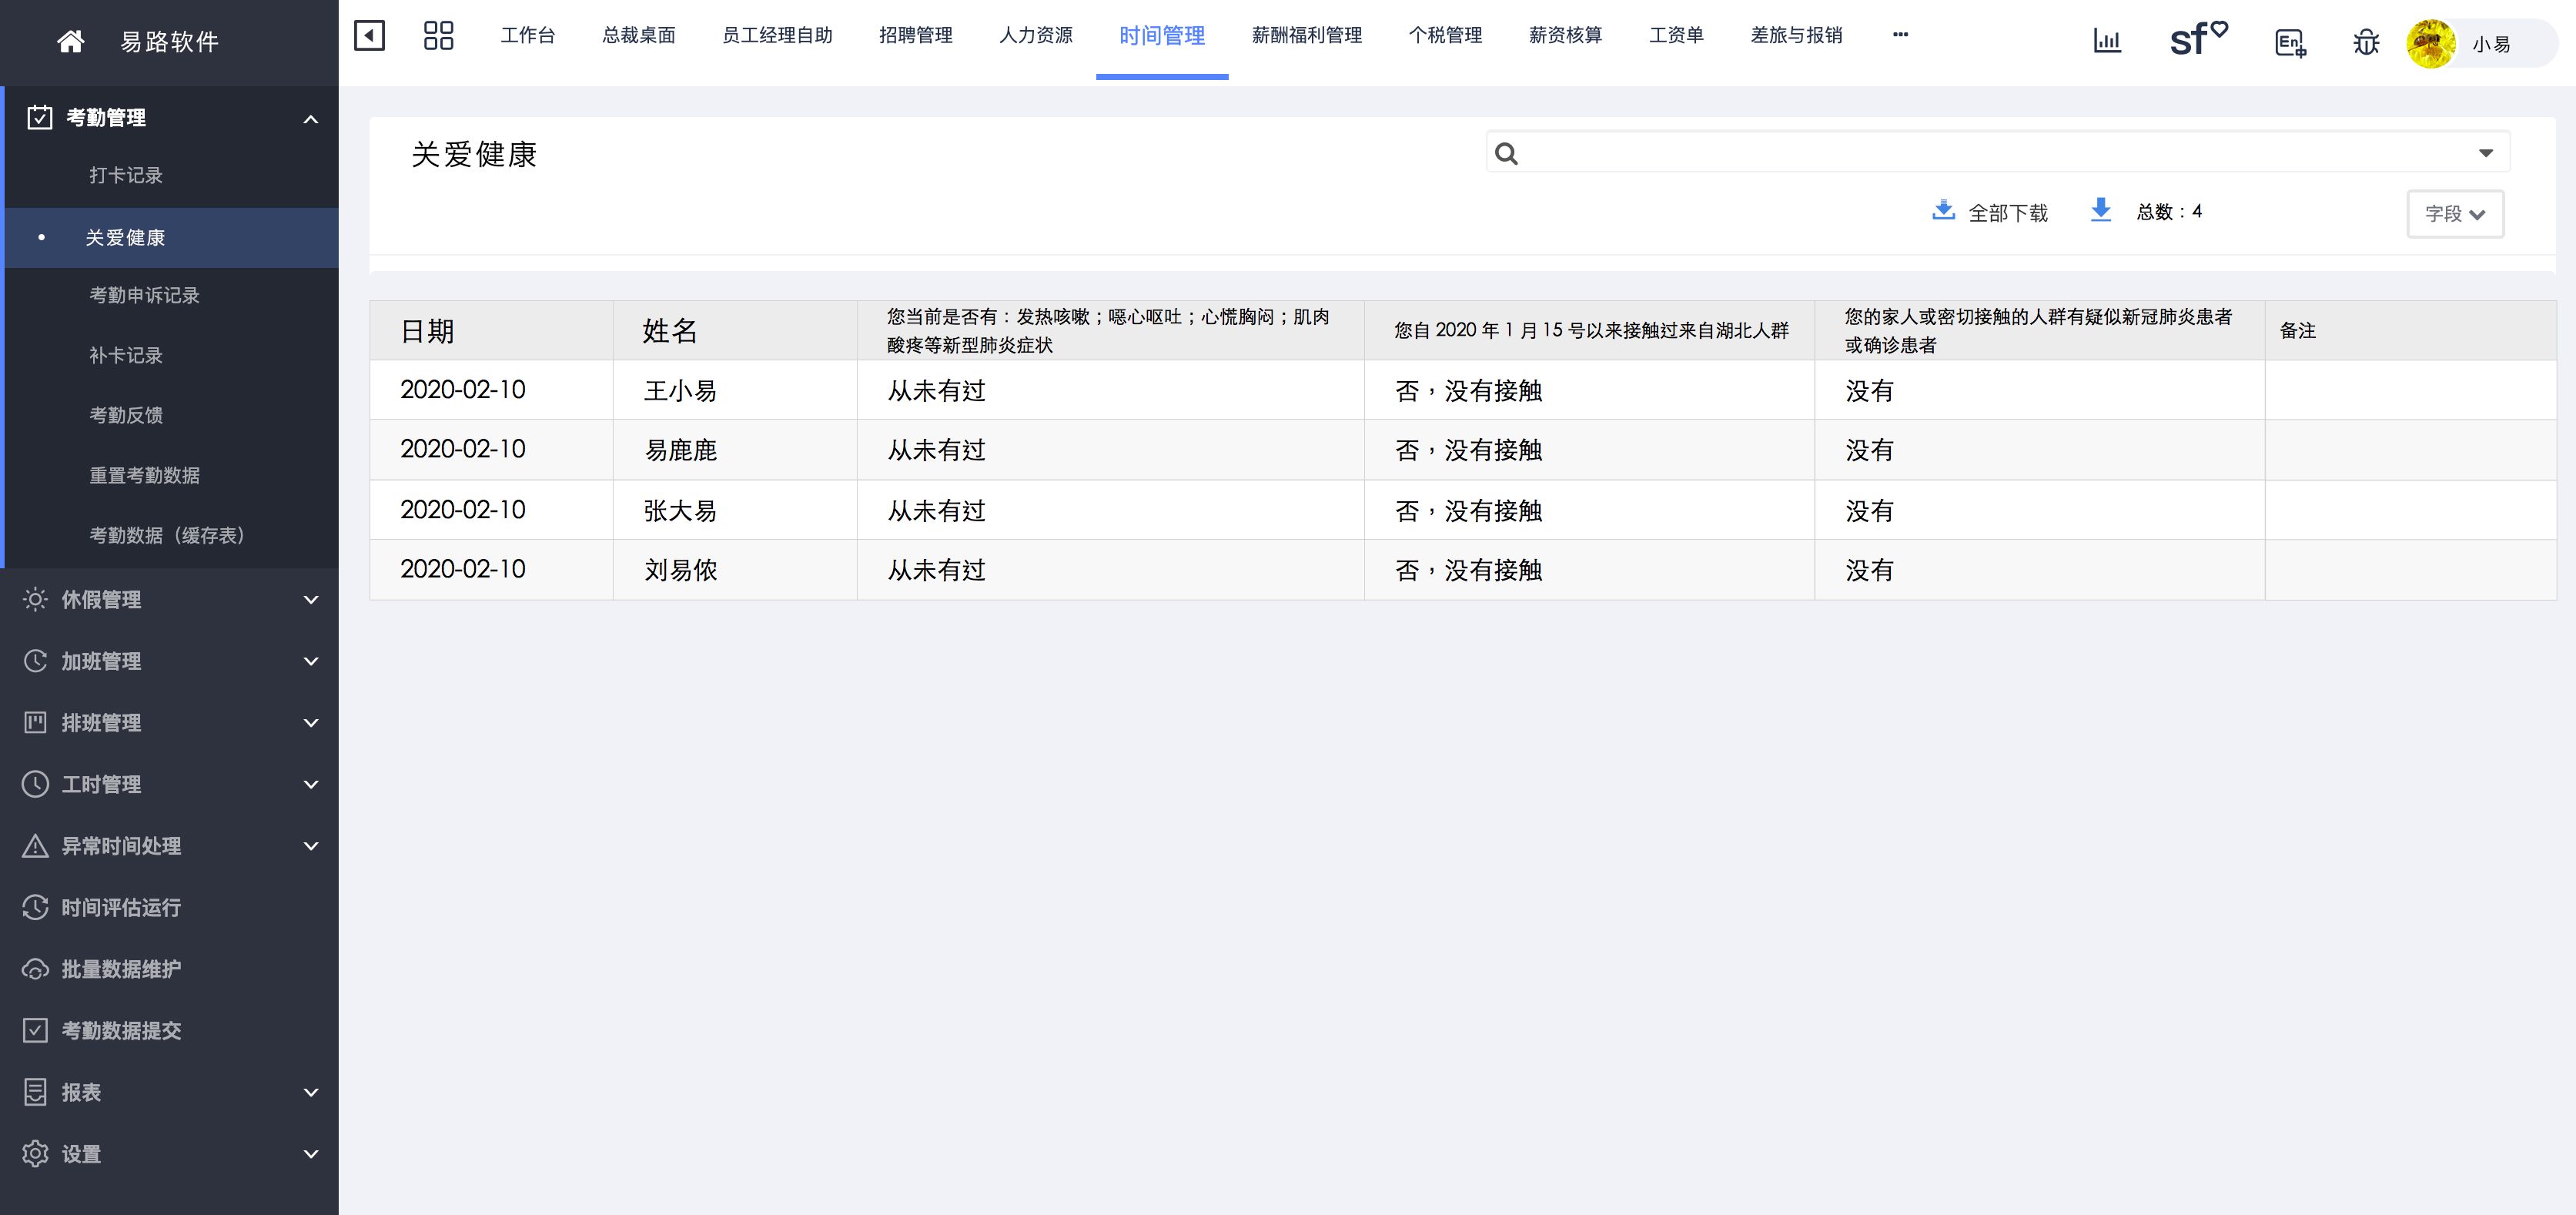This screenshot has height=1215, width=2576.
Task: Switch to the 薪酬福利管理 tab
Action: coord(1306,36)
